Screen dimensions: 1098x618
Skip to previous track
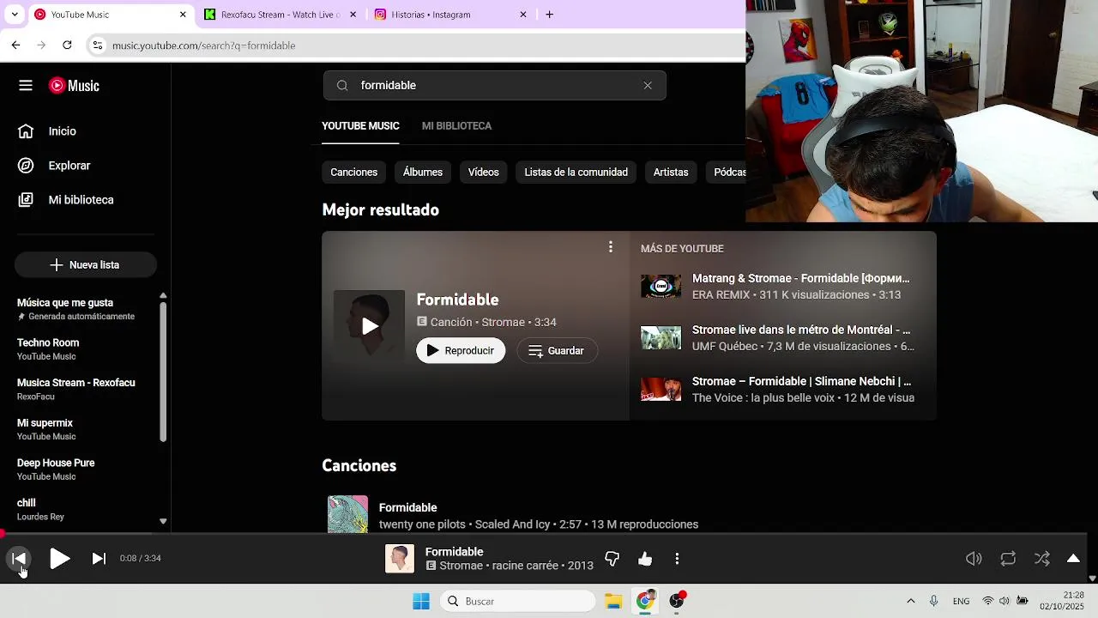coord(19,559)
